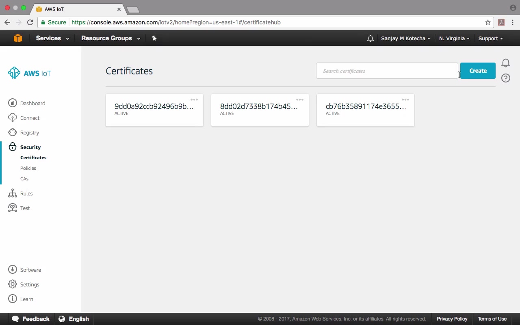The height and width of the screenshot is (325, 520).
Task: Reload the page in the browser
Action: [x=30, y=22]
